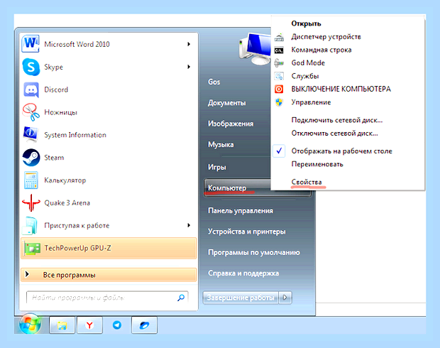The height and width of the screenshot is (348, 440).
Task: Open 'Свойства' from context menu
Action: 307,182
